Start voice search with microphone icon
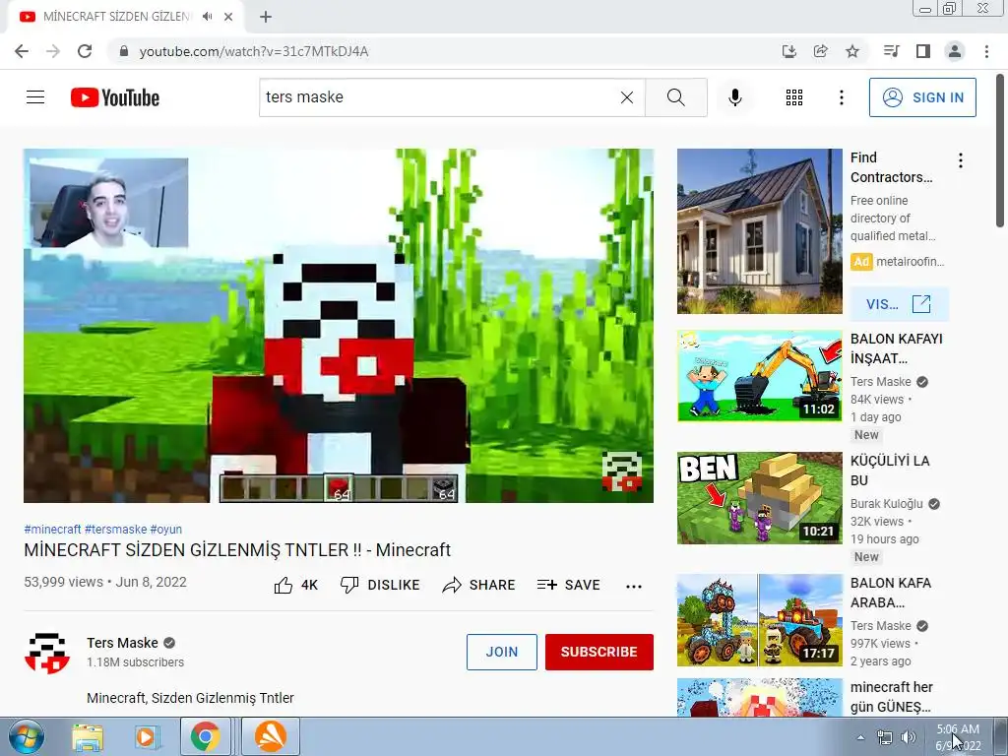 [735, 97]
